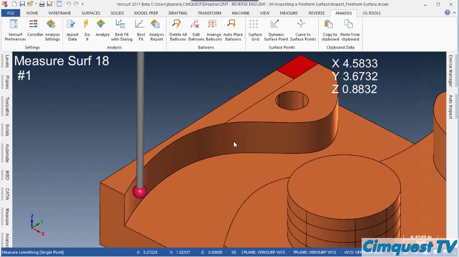Open file via folder icon in title bar

pos(30,4)
